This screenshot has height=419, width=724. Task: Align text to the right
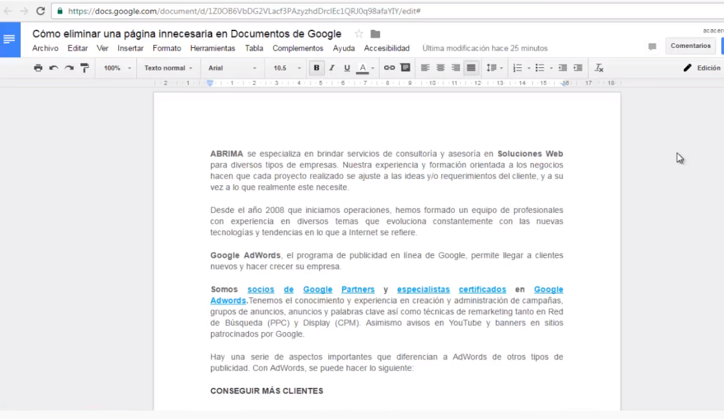(455, 68)
